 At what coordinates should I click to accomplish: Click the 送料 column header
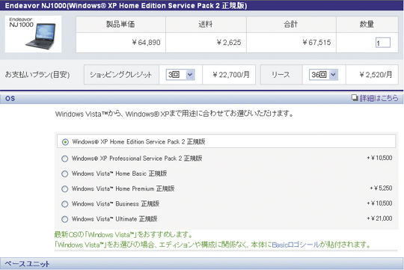tap(206, 25)
